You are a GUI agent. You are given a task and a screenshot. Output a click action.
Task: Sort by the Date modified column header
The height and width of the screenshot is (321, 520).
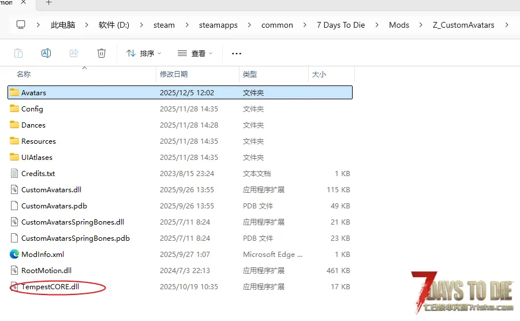174,74
